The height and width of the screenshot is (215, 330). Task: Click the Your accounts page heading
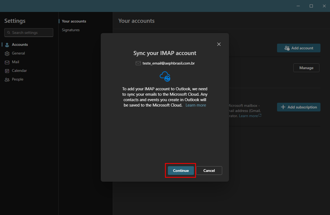[x=136, y=21]
